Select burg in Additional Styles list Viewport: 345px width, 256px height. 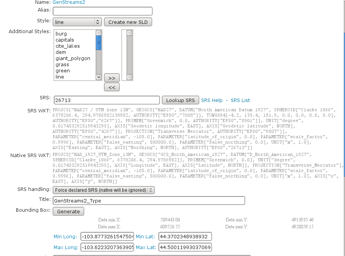point(61,34)
